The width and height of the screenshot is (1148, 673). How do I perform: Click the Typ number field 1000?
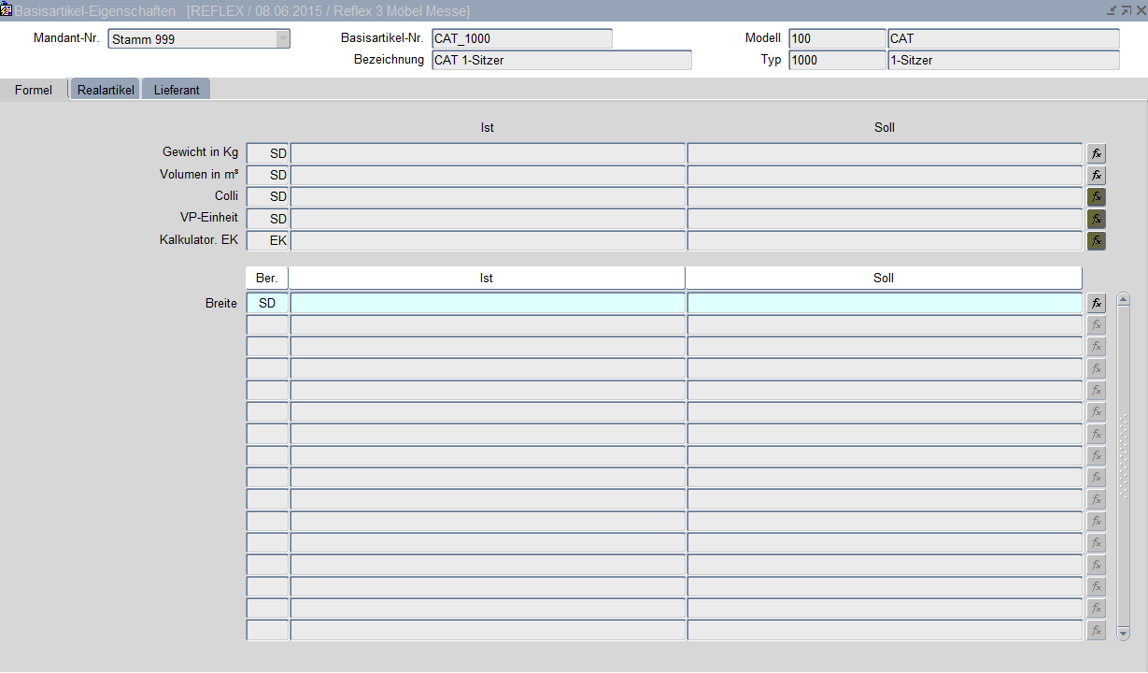[836, 61]
